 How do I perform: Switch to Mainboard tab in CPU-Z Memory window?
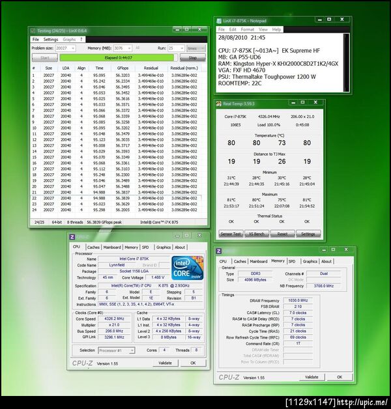coord(259,261)
